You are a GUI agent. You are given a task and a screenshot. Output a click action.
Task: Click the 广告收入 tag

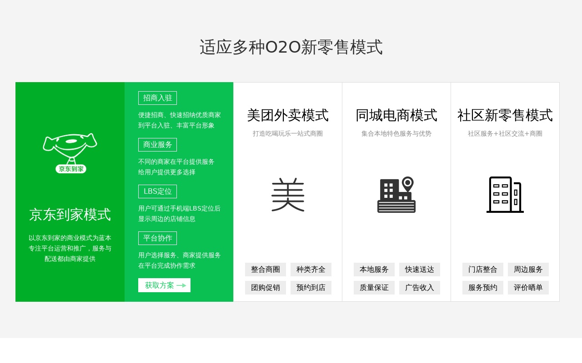click(x=420, y=288)
